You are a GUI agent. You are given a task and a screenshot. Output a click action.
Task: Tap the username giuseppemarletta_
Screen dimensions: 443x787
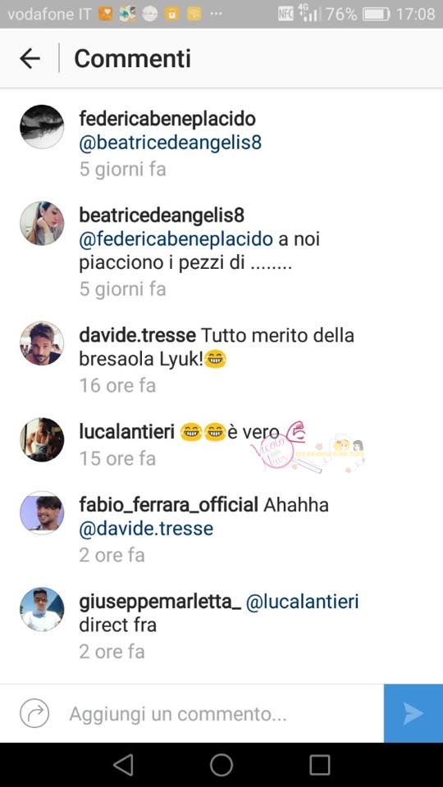[160, 603]
